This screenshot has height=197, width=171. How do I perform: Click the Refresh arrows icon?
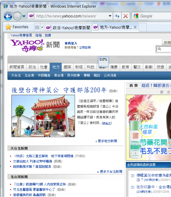(117, 16)
